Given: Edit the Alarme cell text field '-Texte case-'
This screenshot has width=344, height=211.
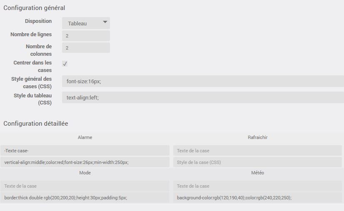Looking at the screenshot, I should click(85, 151).
